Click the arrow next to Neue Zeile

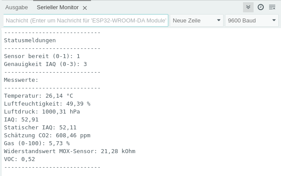(x=219, y=21)
